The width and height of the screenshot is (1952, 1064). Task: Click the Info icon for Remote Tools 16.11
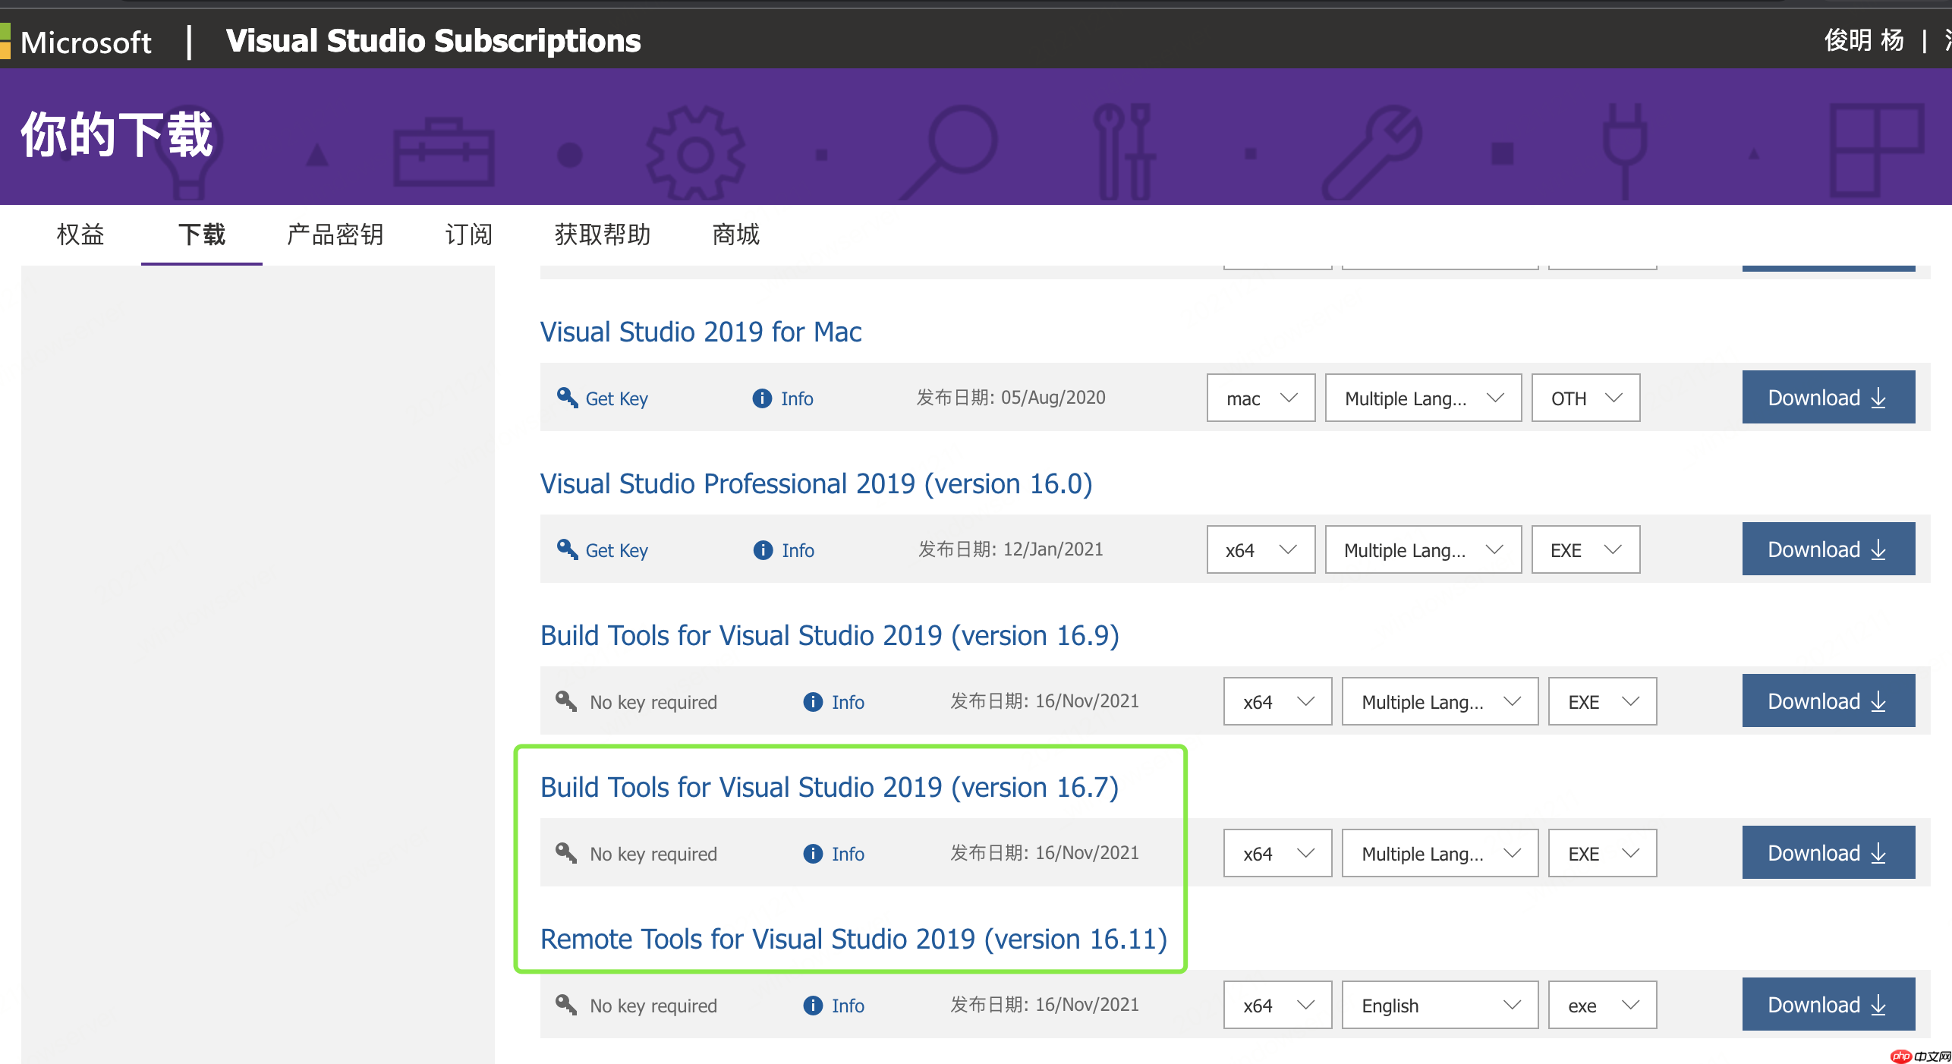(811, 1005)
